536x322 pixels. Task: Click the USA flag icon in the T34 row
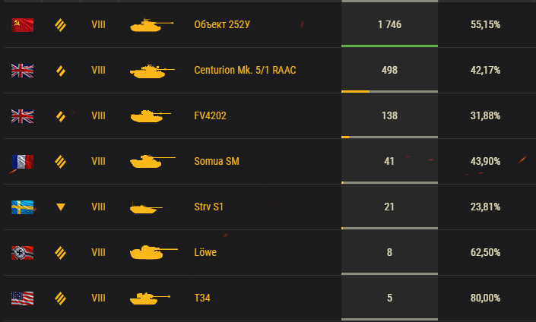point(23,298)
